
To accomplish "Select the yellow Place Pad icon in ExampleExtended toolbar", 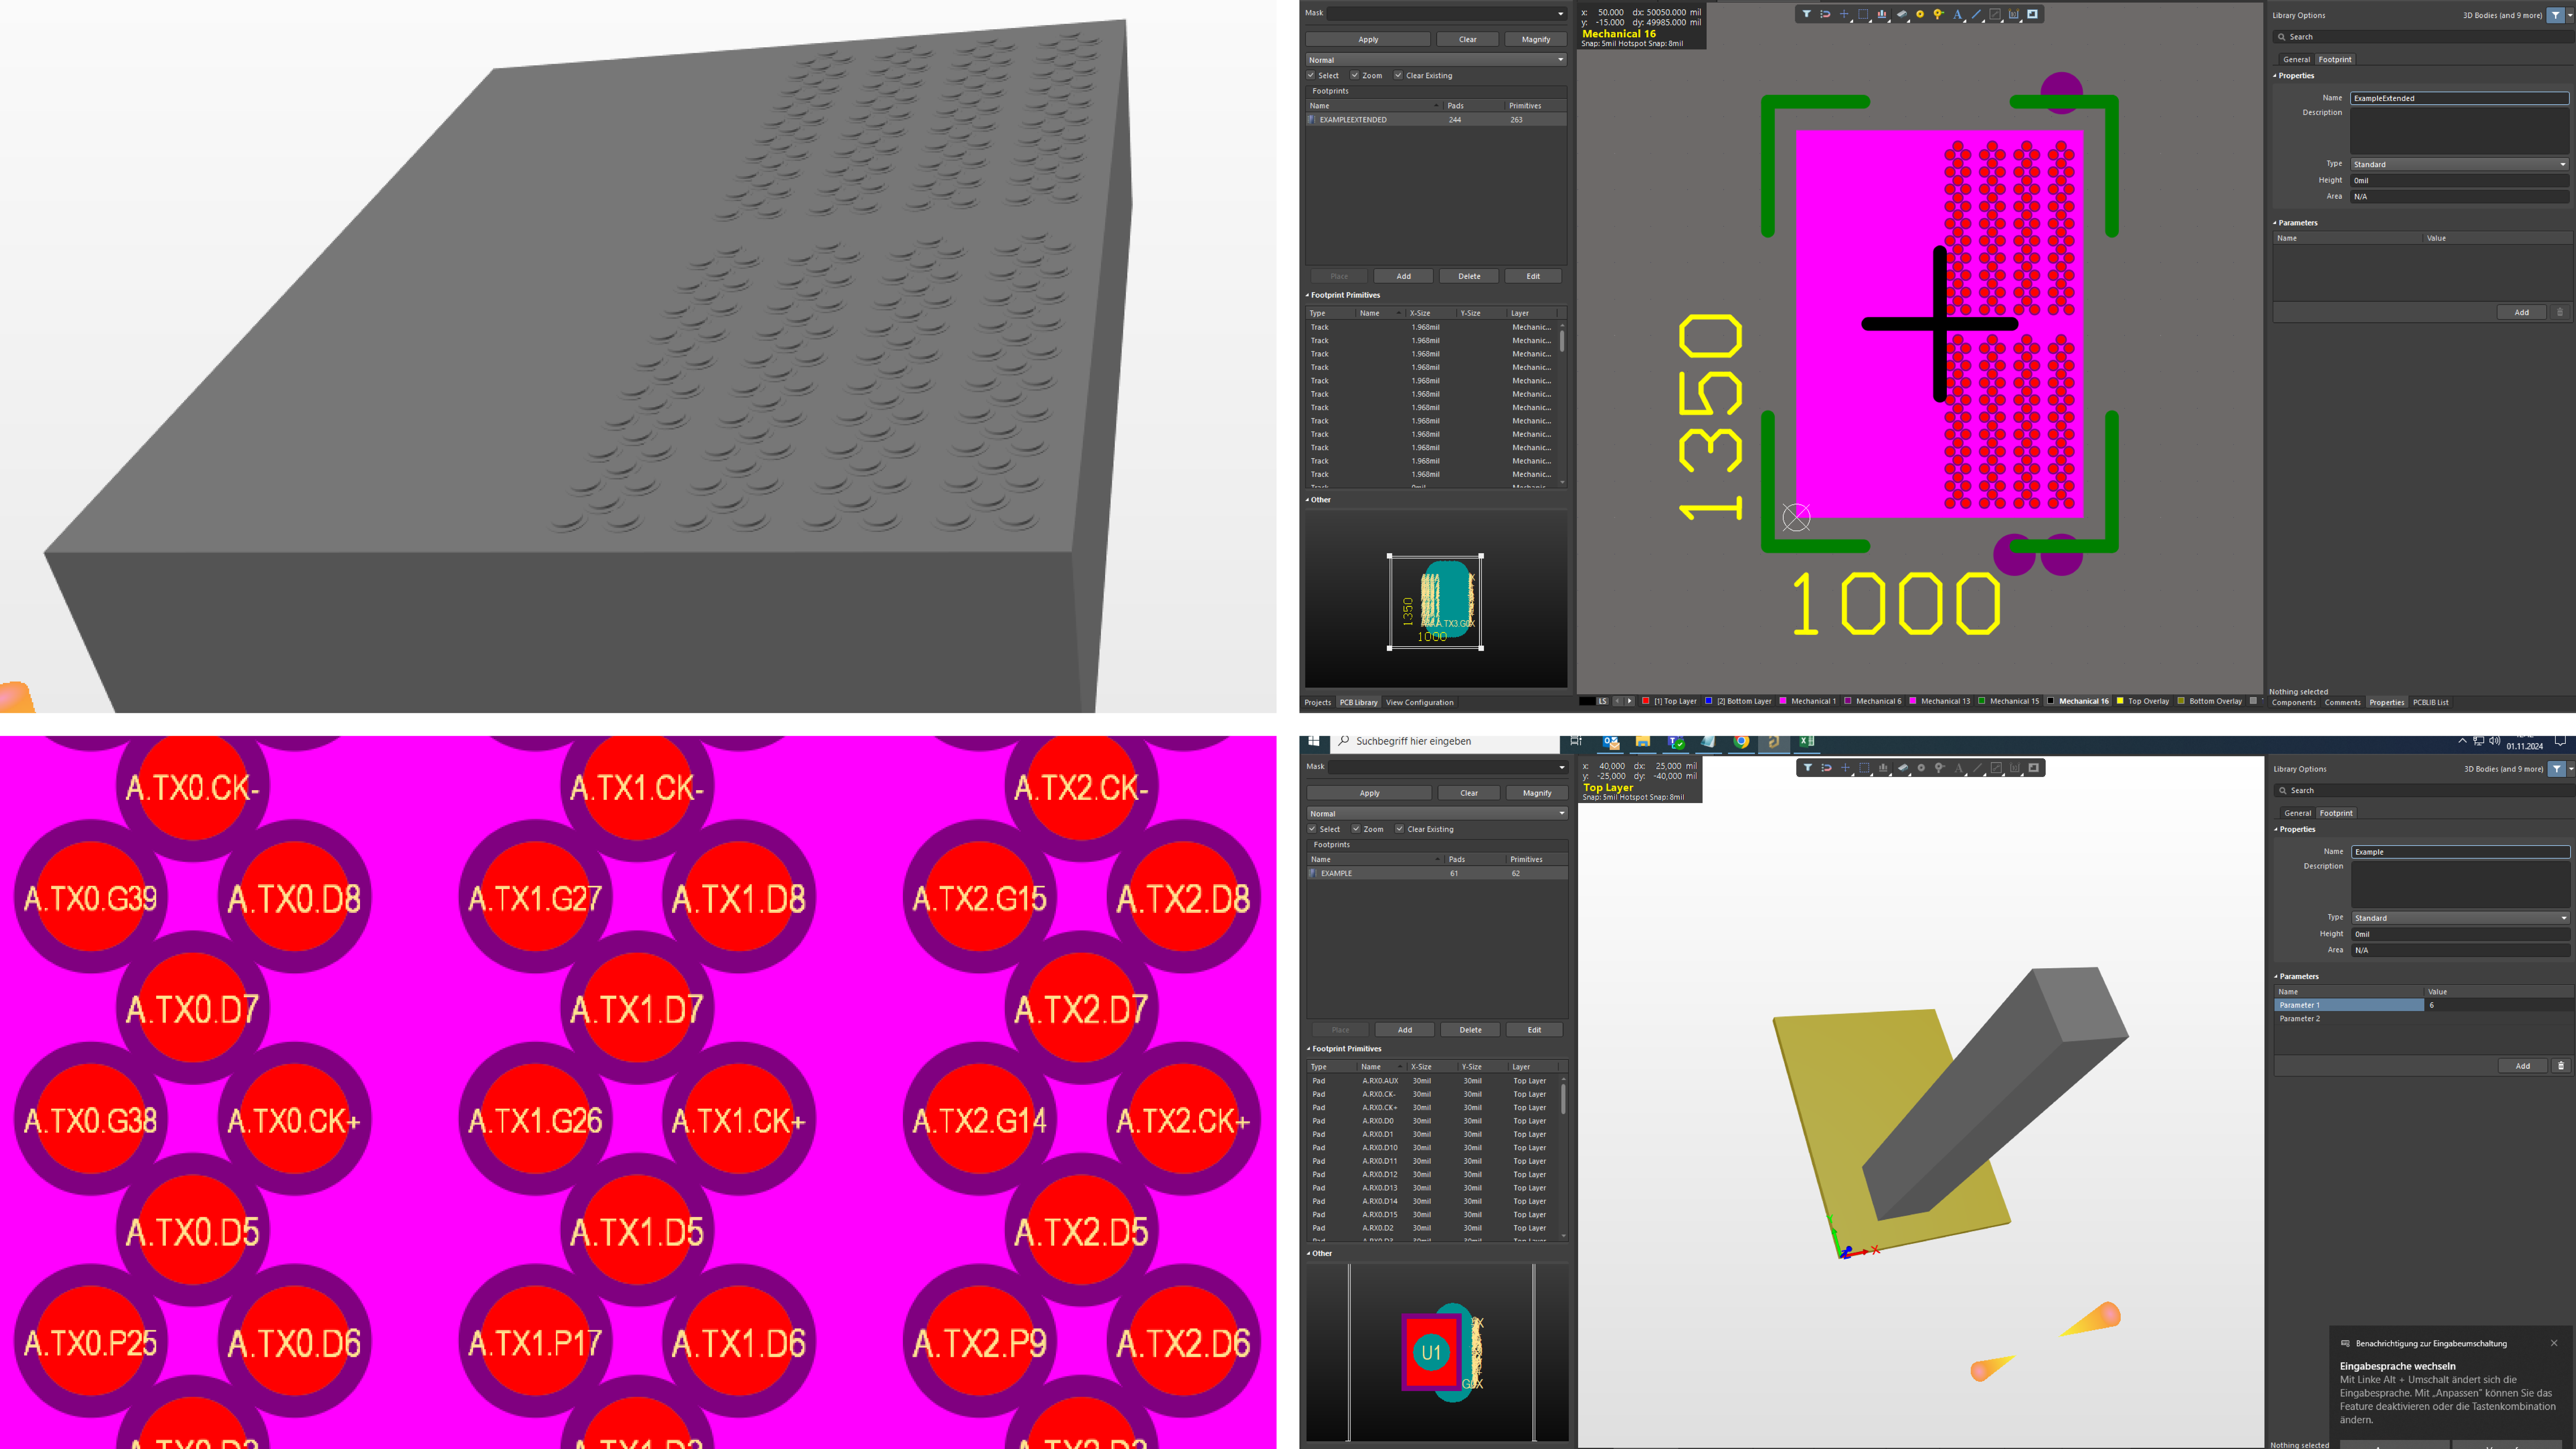I will [x=1920, y=14].
